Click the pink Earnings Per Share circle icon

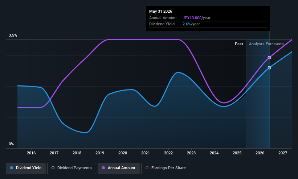click(x=147, y=168)
